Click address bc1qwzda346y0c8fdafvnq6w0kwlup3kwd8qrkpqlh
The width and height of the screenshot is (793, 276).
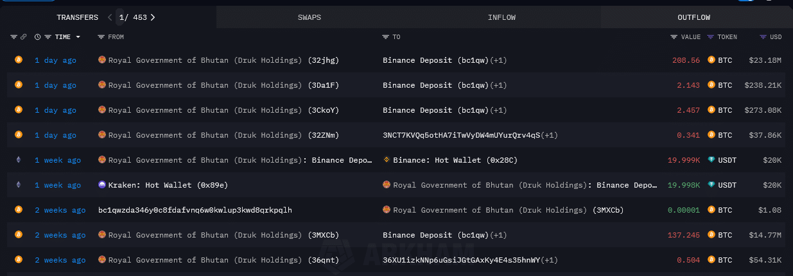[x=195, y=210]
